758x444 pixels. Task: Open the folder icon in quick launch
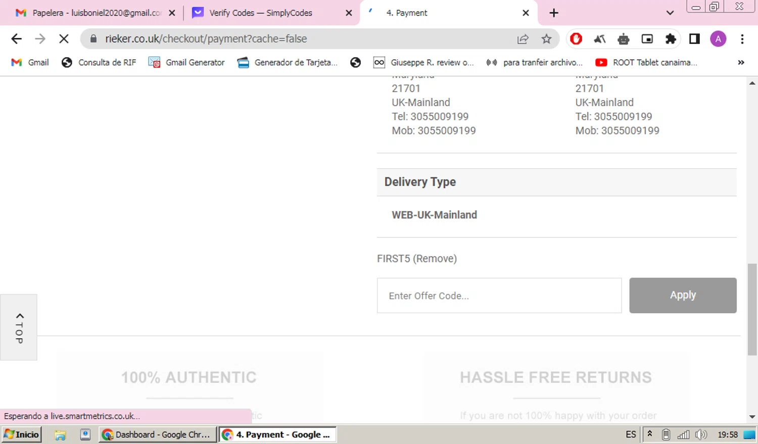[x=60, y=435]
